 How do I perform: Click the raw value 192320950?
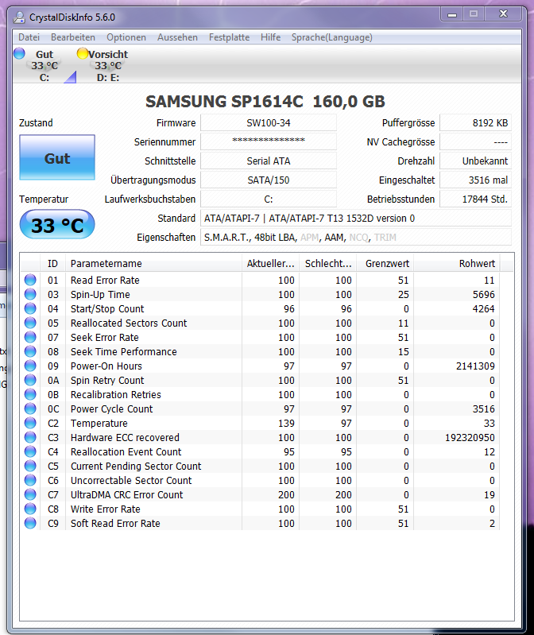(470, 438)
